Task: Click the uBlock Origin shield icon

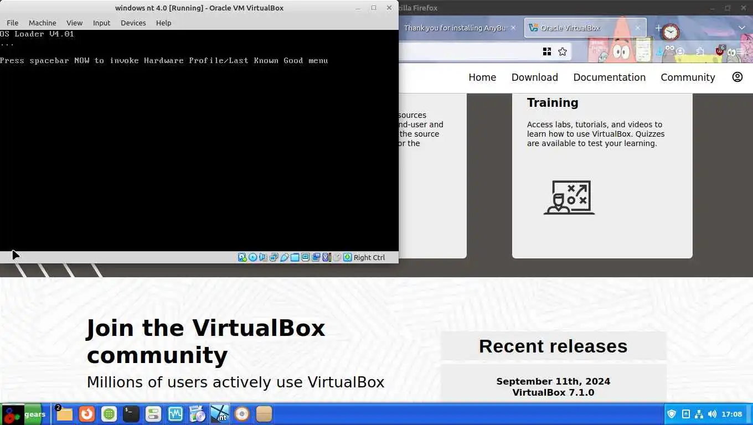Action: point(720,51)
